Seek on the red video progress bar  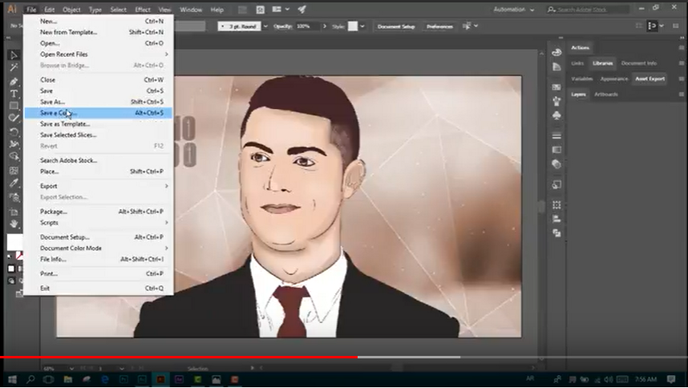(179, 358)
